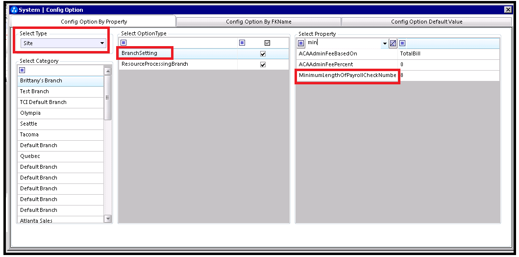Viewport: 519px width, 257px height.
Task: Select Test Branch category
Action: (61, 91)
